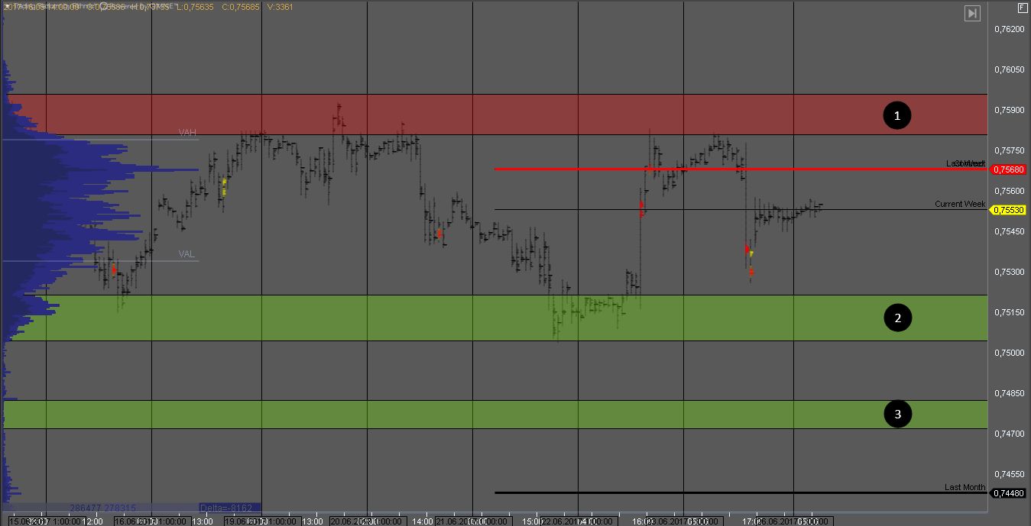
Task: Click the scroll-to-latest-bar arrow icon
Action: pyautogui.click(x=972, y=13)
